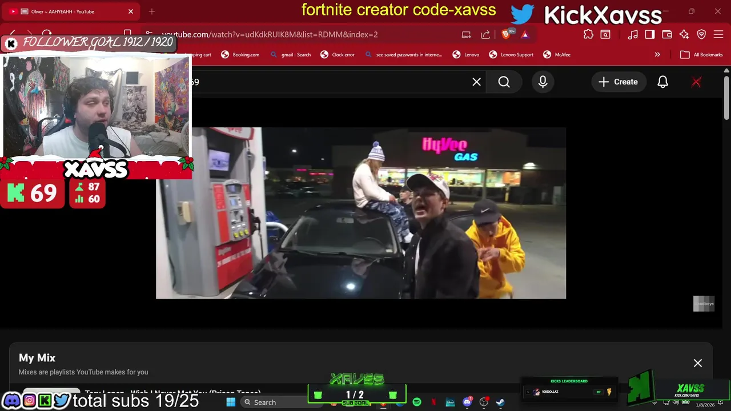Open Steam from the taskbar
Viewport: 731px width, 411px height.
500,402
